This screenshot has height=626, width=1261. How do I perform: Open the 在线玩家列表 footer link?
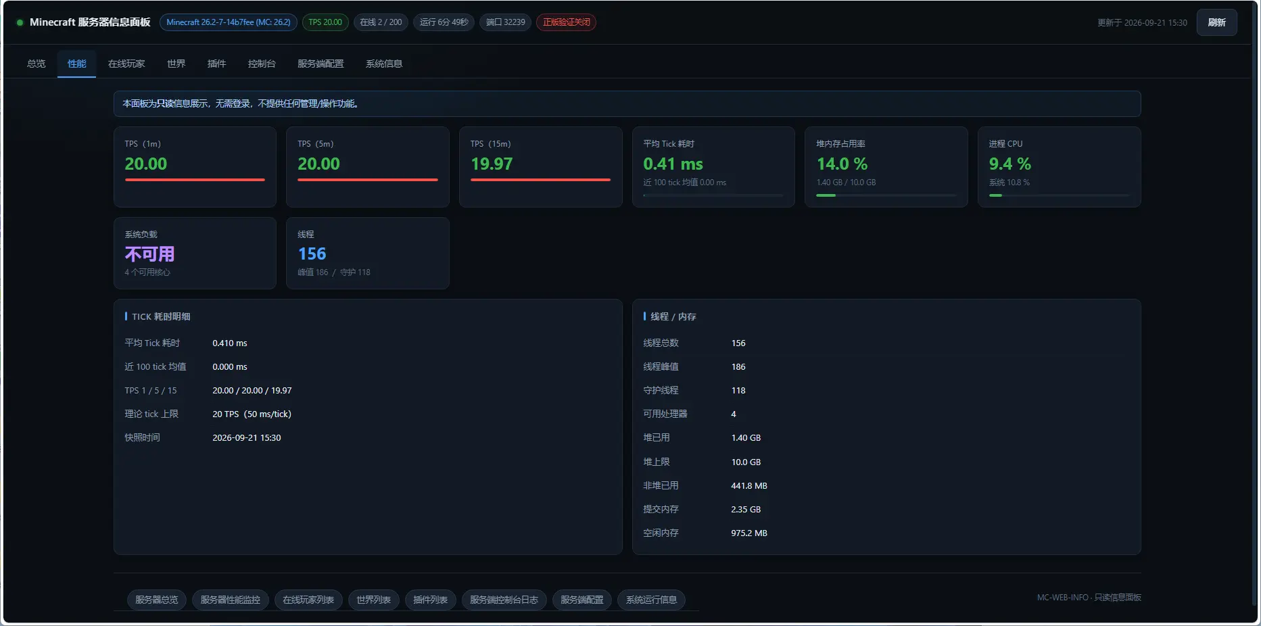click(308, 600)
